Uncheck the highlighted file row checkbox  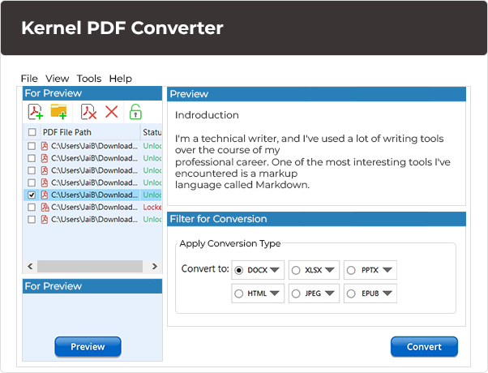[32, 195]
